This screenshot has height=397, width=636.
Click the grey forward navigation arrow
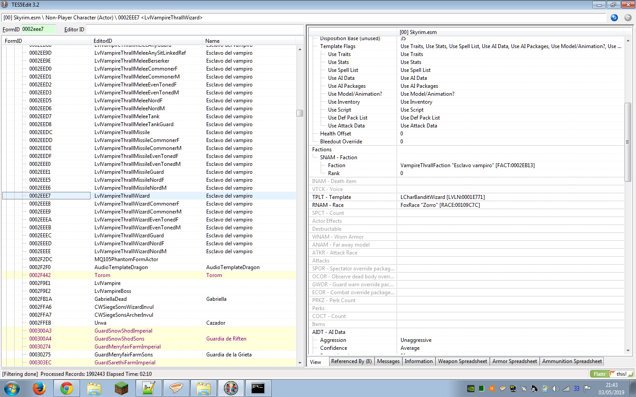[628, 18]
